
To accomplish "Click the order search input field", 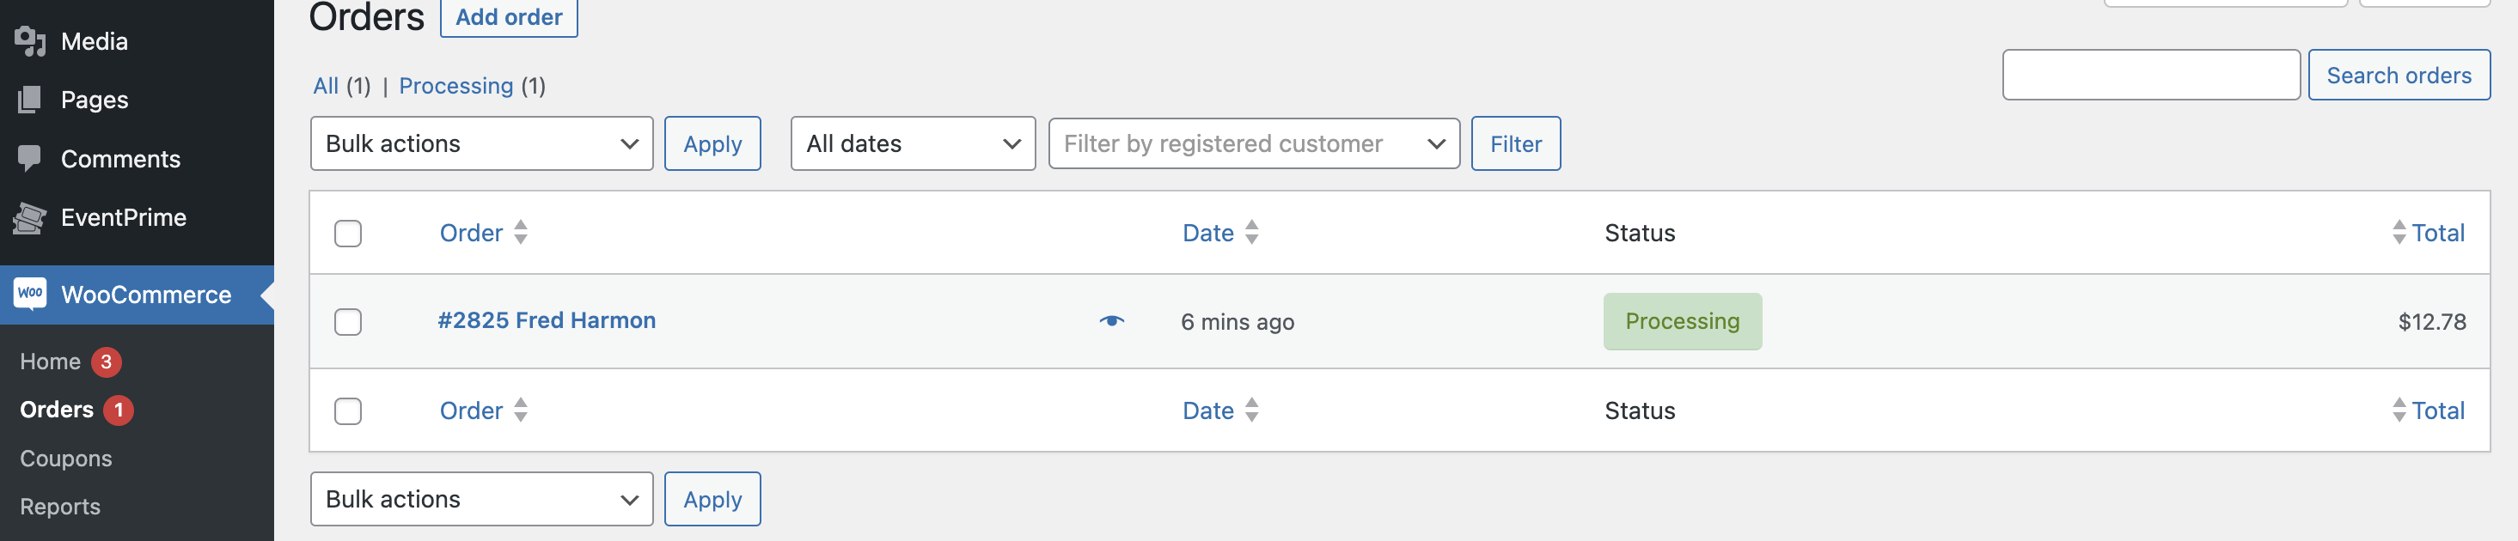I will coord(2150,76).
